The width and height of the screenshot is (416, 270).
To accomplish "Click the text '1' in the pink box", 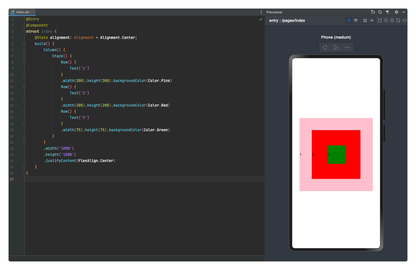I will point(301,154).
